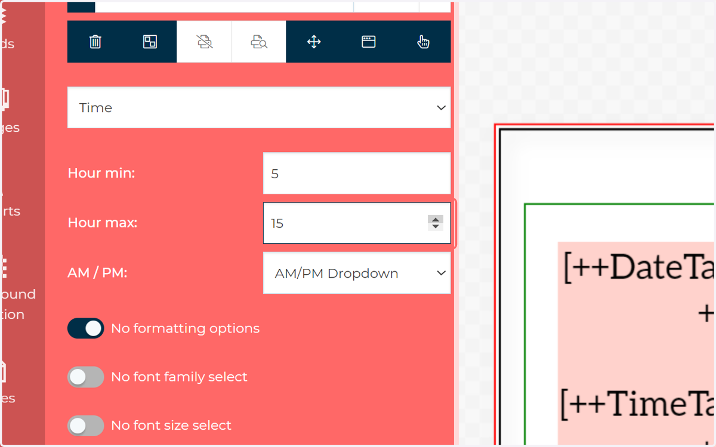Focus the Hour min field
The width and height of the screenshot is (716, 447).
[x=357, y=173]
